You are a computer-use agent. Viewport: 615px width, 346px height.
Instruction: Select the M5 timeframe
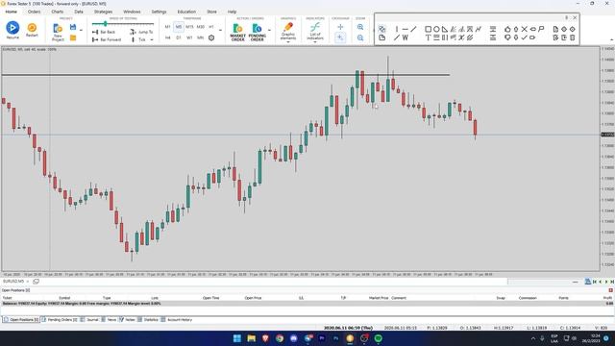(179, 27)
